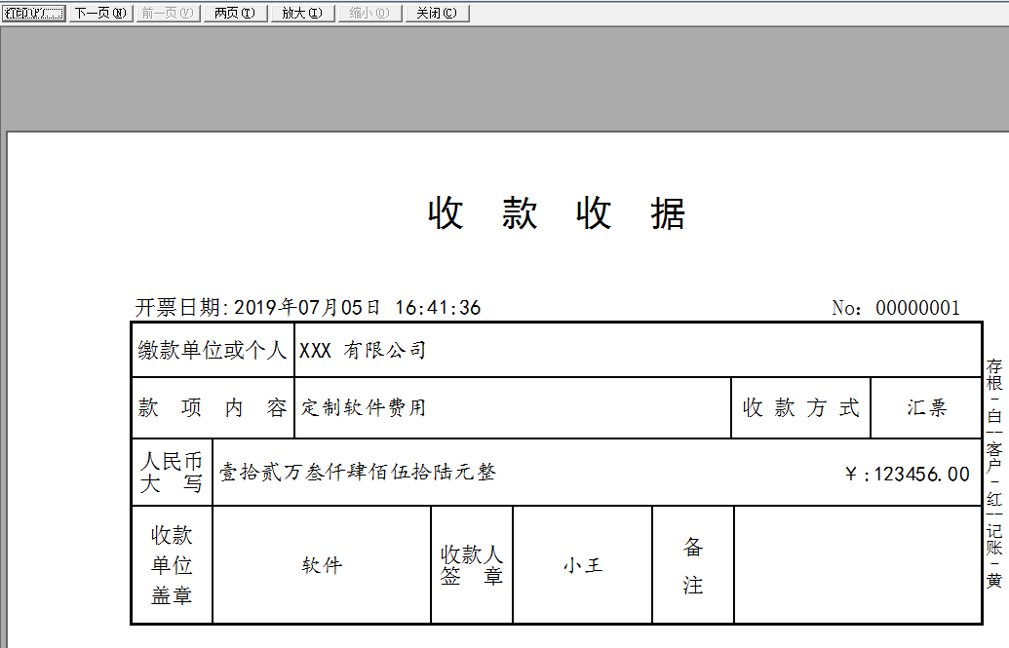This screenshot has height=648, width=1009.
Task: Close print preview with 关闭 button
Action: [437, 13]
